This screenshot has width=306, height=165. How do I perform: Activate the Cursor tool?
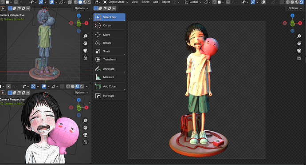pos(110,25)
